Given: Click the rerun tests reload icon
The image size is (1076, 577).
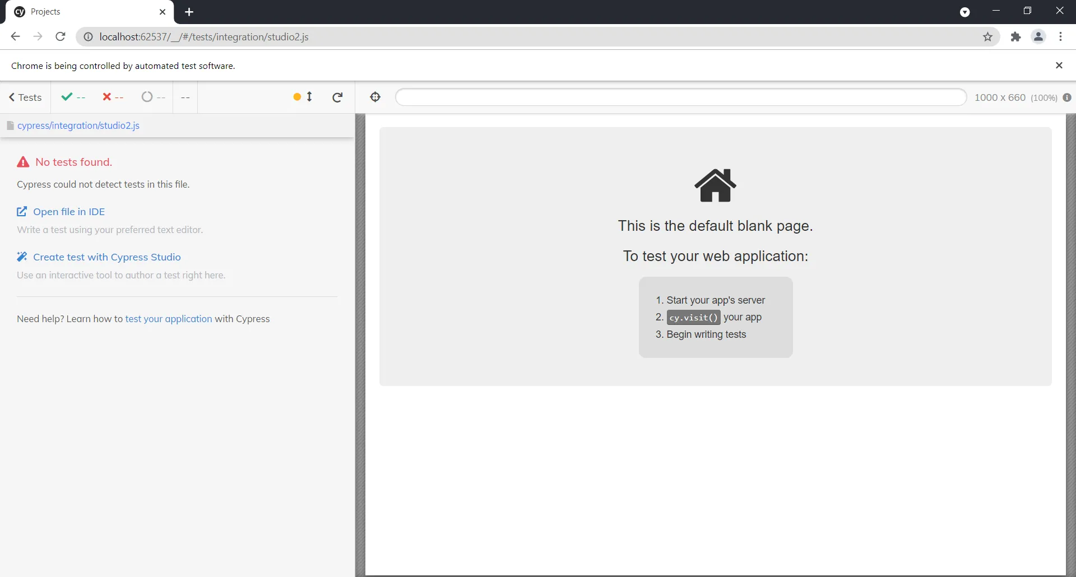Looking at the screenshot, I should point(337,97).
